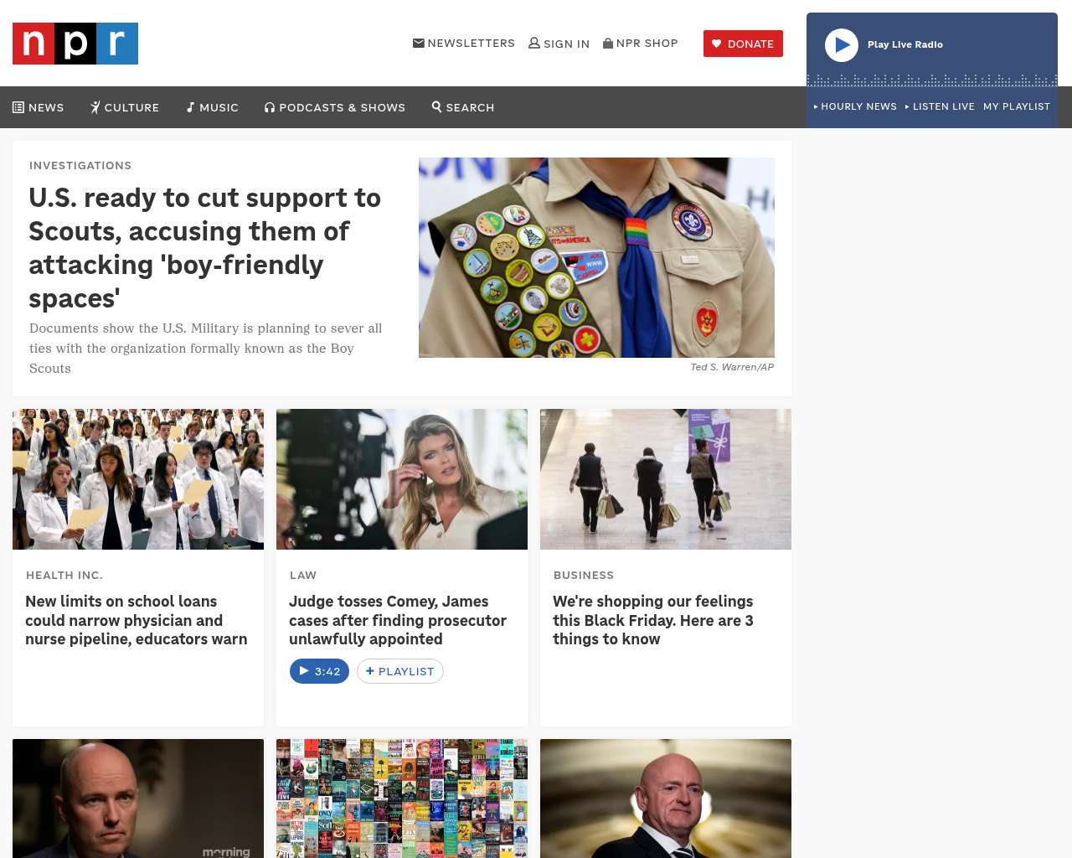
Task: Click the Donate button
Action: point(743,44)
